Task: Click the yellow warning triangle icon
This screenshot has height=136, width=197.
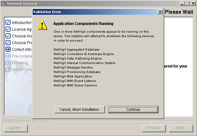Action: tap(43, 25)
